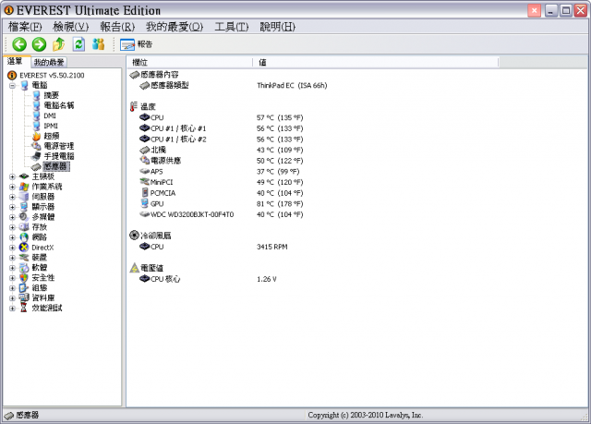The height and width of the screenshot is (424, 591).
Task: Open the 我的最愛(O) menu
Action: point(175,27)
